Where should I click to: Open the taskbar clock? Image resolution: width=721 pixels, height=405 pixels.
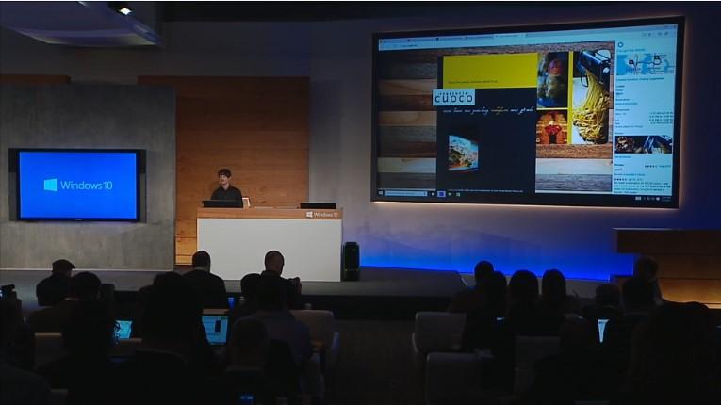[x=666, y=198]
